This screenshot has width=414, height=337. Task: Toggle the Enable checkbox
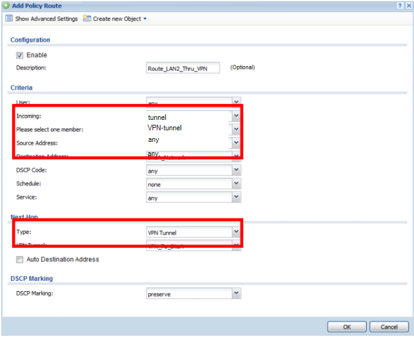coord(20,55)
